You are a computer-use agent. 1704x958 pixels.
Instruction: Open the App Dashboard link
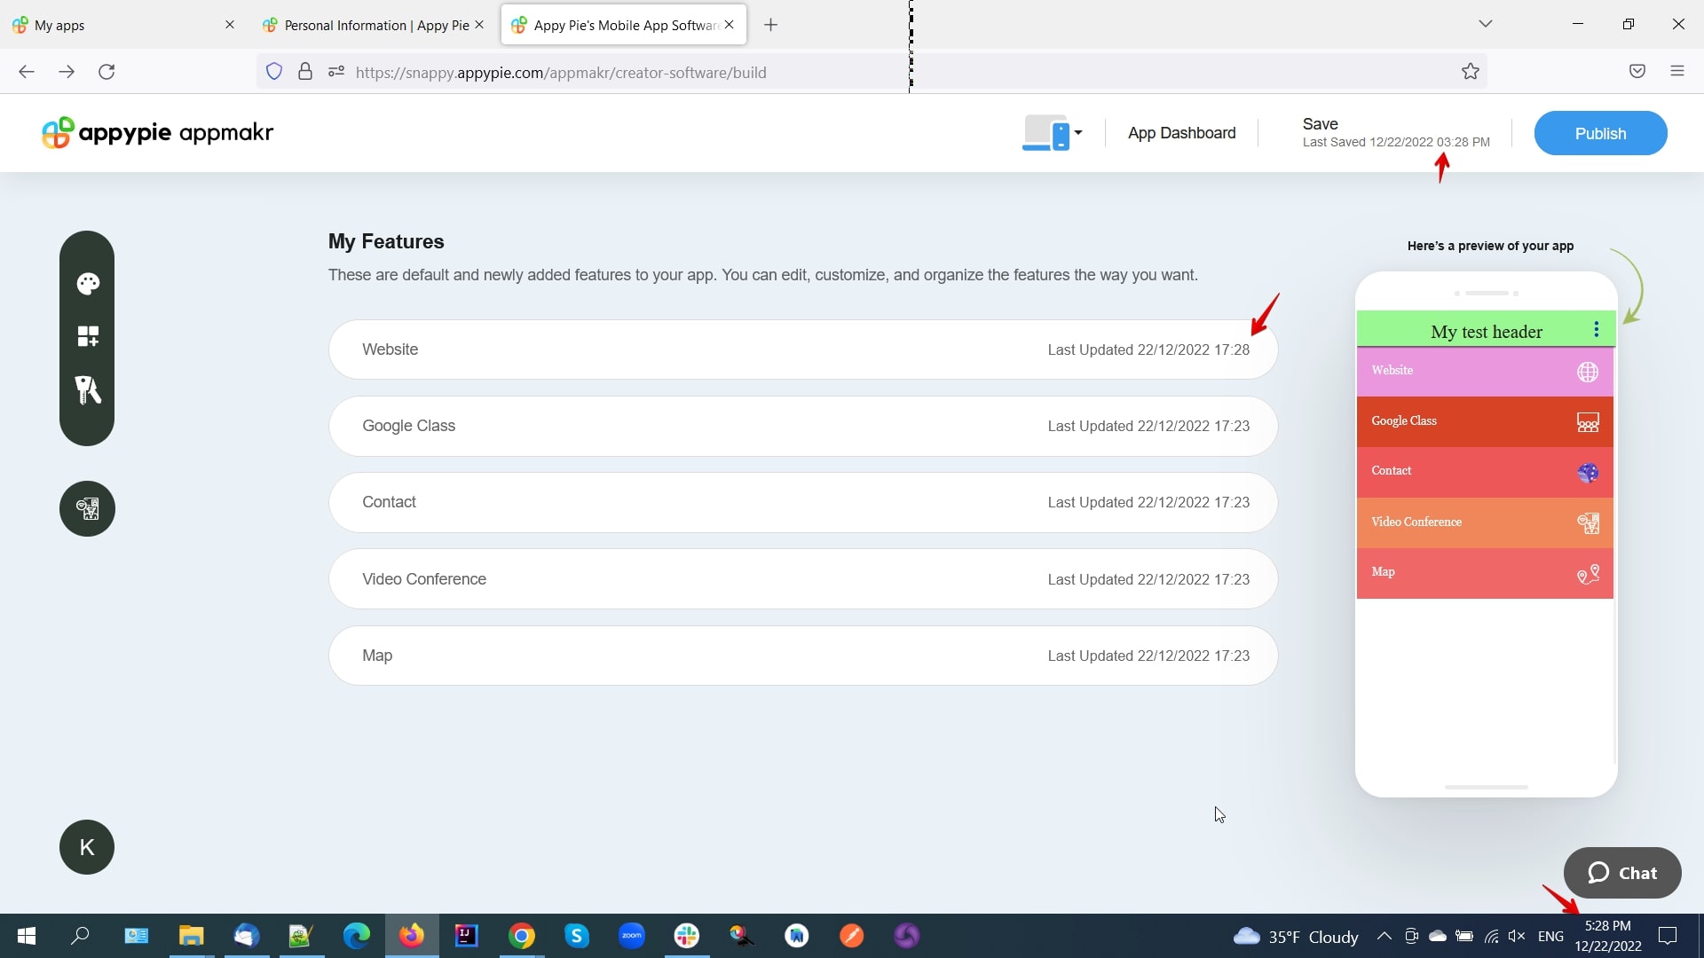click(x=1181, y=133)
